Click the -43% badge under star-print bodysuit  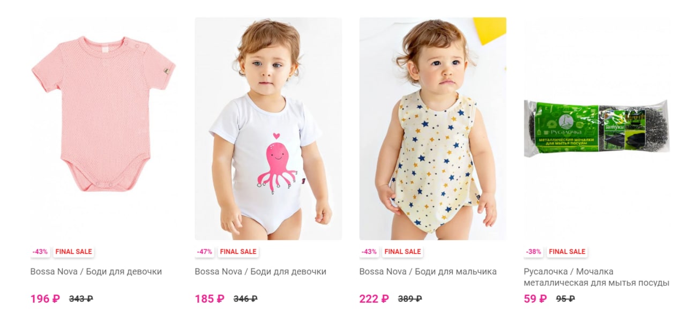pyautogui.click(x=369, y=251)
